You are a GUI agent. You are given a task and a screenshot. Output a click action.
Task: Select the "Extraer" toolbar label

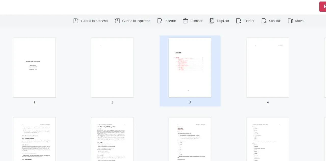[249, 21]
